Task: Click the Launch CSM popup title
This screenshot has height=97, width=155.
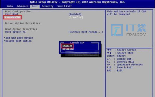Action: (x=77, y=43)
